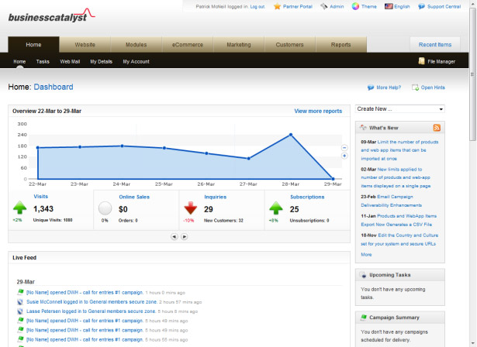477x347 pixels.
Task: Zoom out the chart with minus button
Action: (x=344, y=148)
